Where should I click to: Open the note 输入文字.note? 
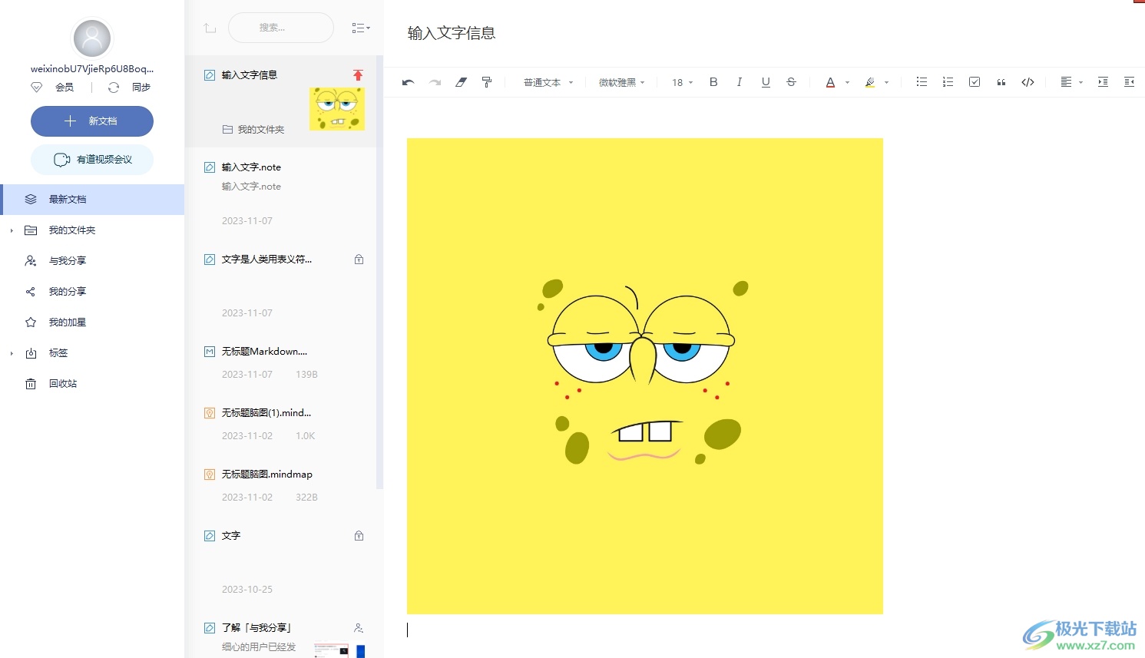pyautogui.click(x=280, y=193)
